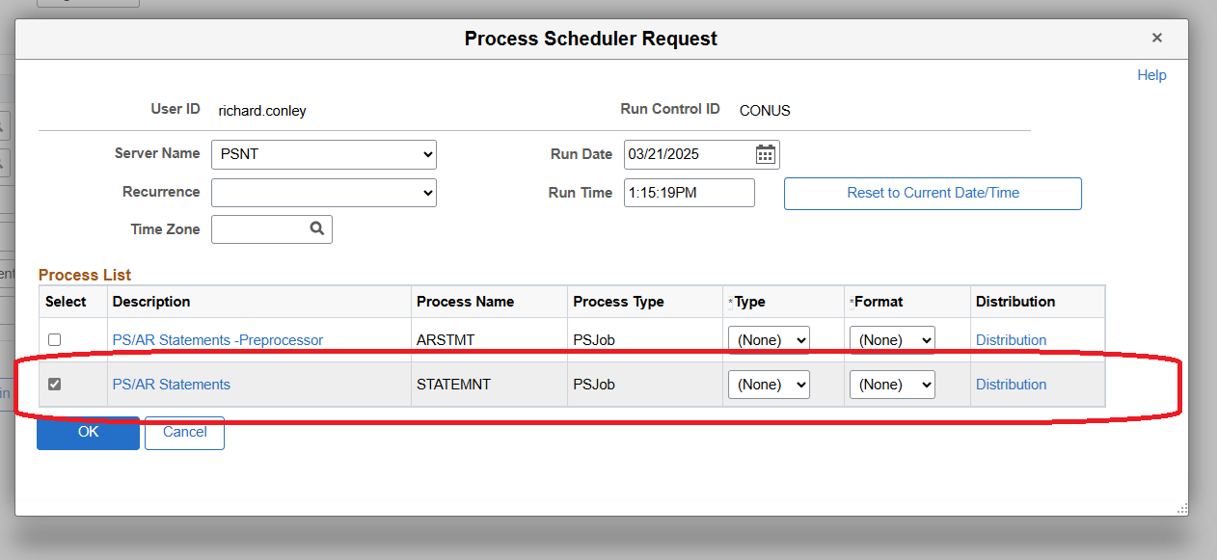The width and height of the screenshot is (1217, 560).
Task: Open Distribution link for STATEMNT row
Action: coord(1011,385)
